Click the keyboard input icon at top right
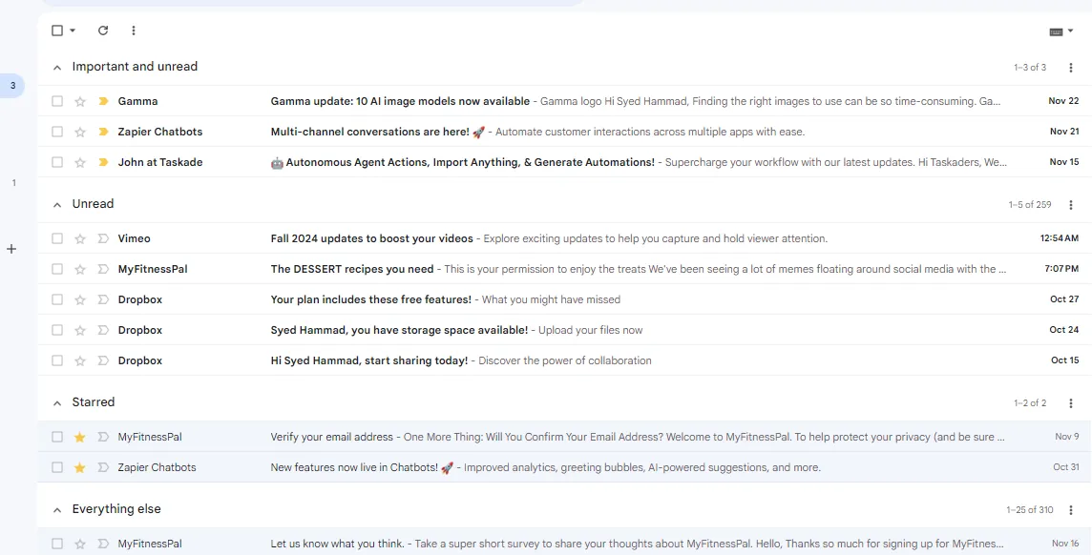 [1058, 31]
